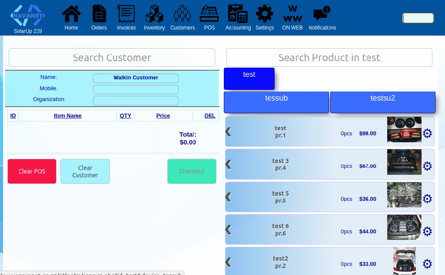Click the test 6 product thumbnail image
The height and width of the screenshot is (275, 445).
404,227
